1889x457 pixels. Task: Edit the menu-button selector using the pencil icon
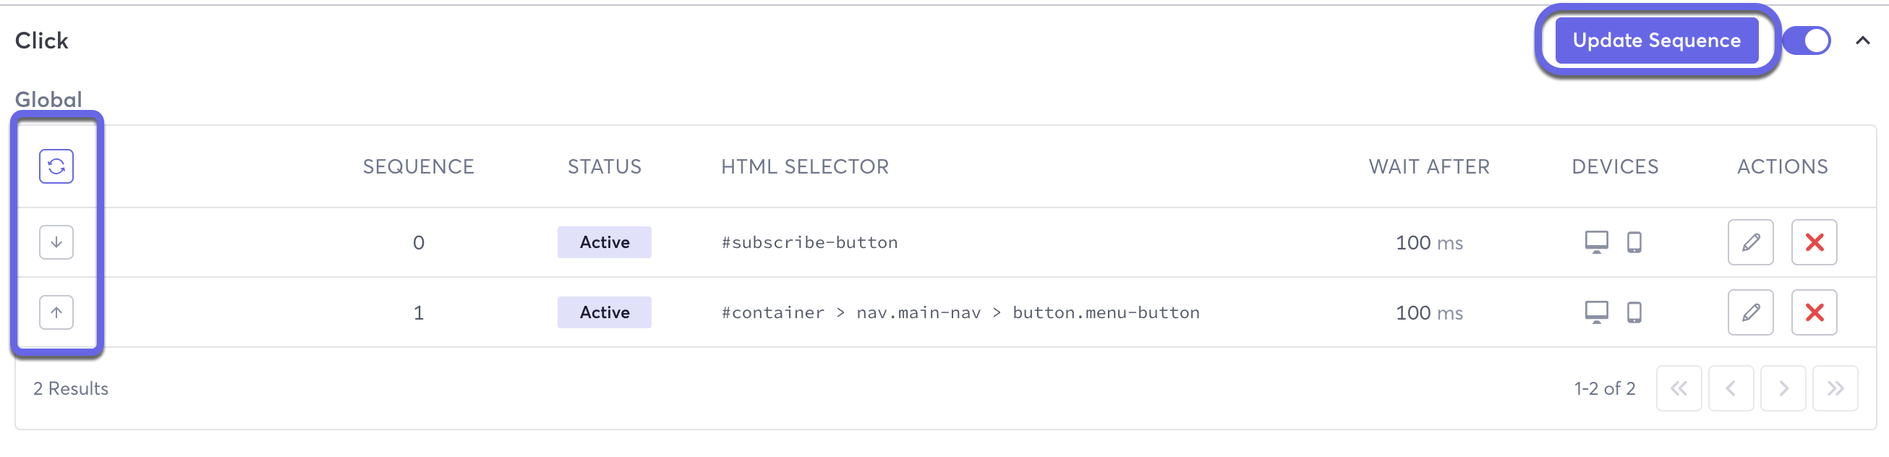pyautogui.click(x=1750, y=312)
